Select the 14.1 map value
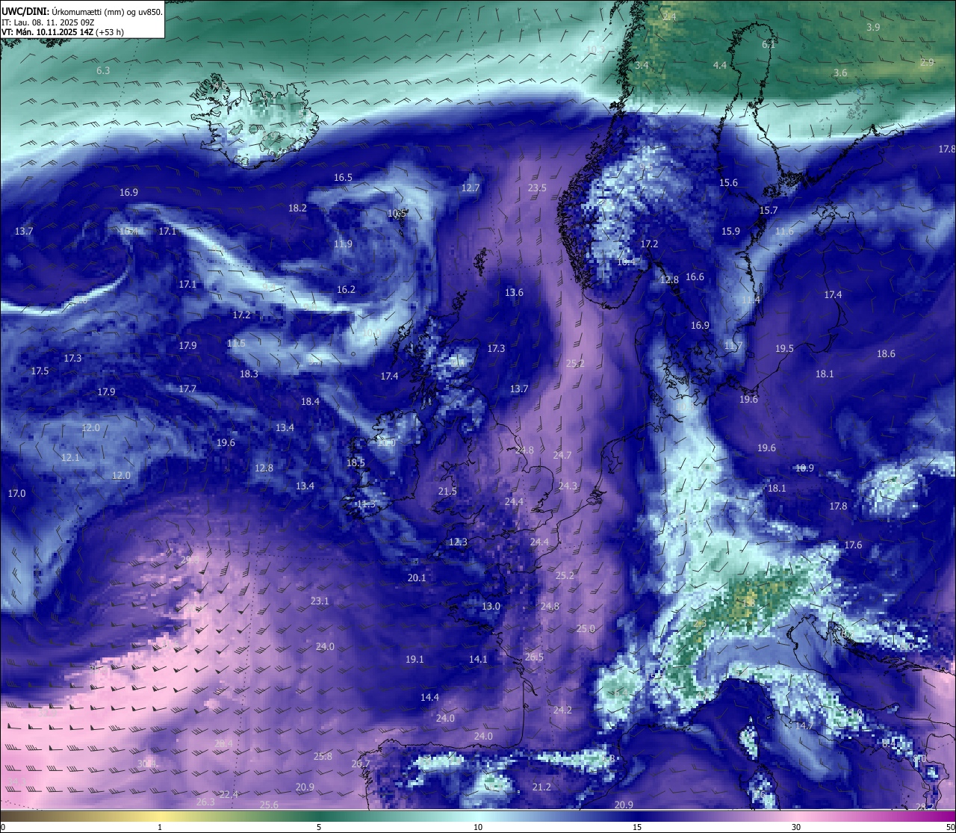Viewport: 956px width, 833px height. 478,659
